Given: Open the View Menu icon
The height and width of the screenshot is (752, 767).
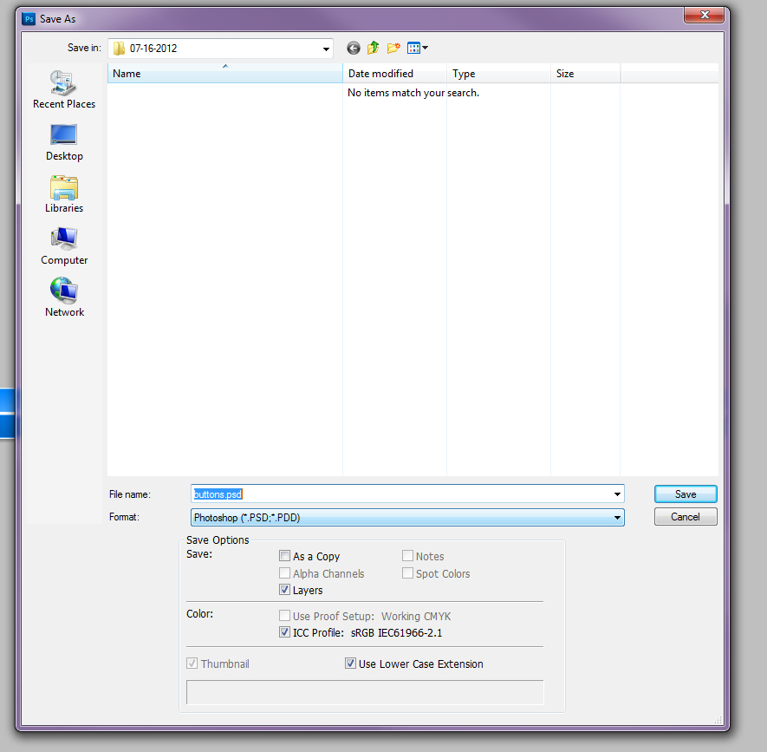Looking at the screenshot, I should (x=418, y=49).
